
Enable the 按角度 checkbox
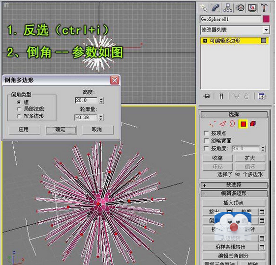(x=206, y=149)
